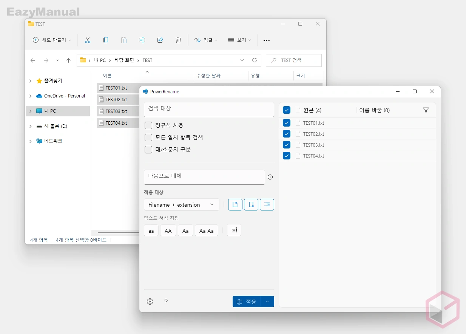Click the 원본 (4) column header text
Image resolution: width=466 pixels, height=334 pixels.
[312, 110]
